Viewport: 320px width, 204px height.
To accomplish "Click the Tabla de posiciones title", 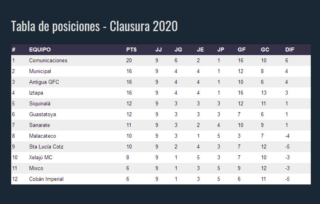I will (x=94, y=26).
